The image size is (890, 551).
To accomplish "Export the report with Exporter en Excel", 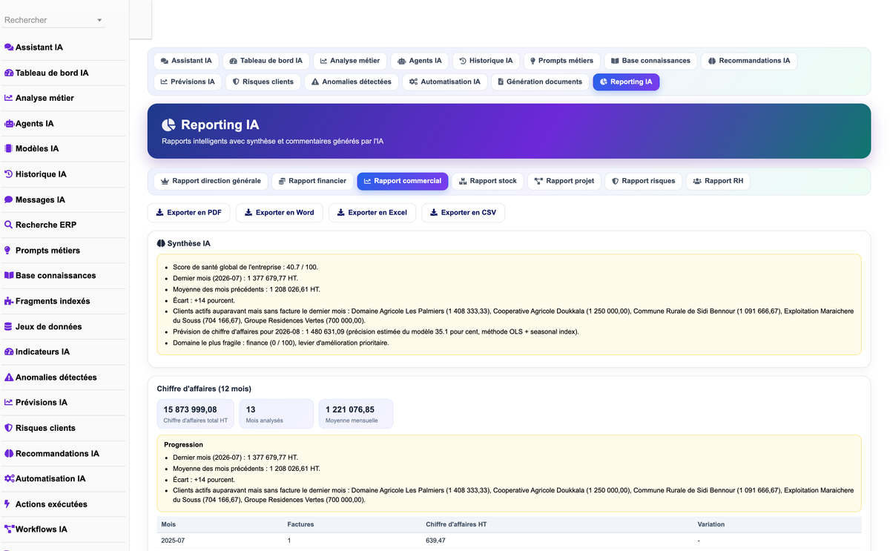I will click(372, 212).
